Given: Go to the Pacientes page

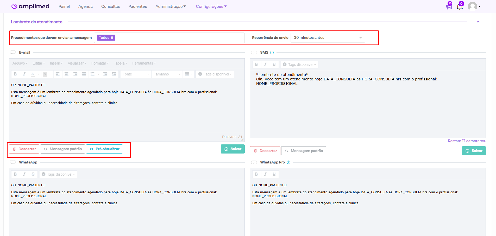Looking at the screenshot, I should [x=137, y=7].
